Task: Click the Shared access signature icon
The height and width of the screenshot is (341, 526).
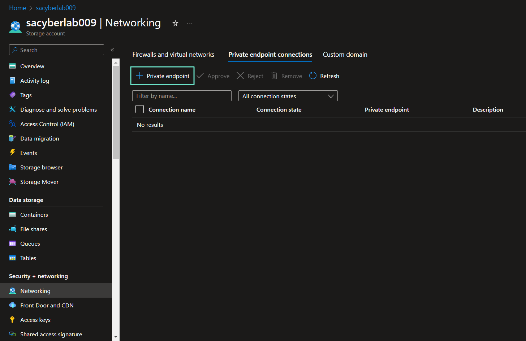Action: pyautogui.click(x=12, y=334)
